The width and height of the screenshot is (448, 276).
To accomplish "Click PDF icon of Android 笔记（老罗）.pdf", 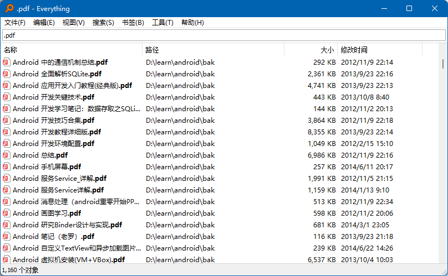I will [6, 236].
